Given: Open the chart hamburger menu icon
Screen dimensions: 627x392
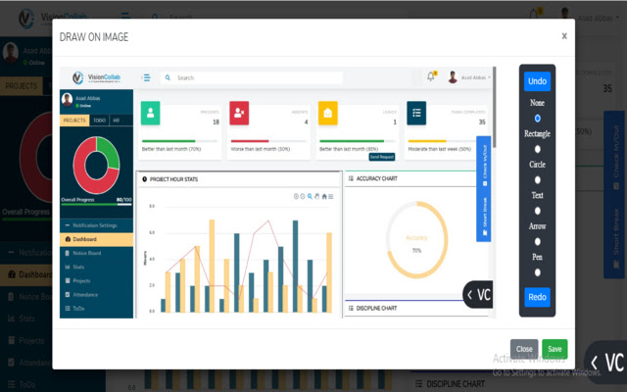Looking at the screenshot, I should [331, 196].
